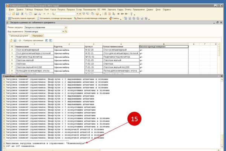Click Контроль заполнения button
Image resolution: width=226 pixels, height=151 pixels.
tap(33, 41)
